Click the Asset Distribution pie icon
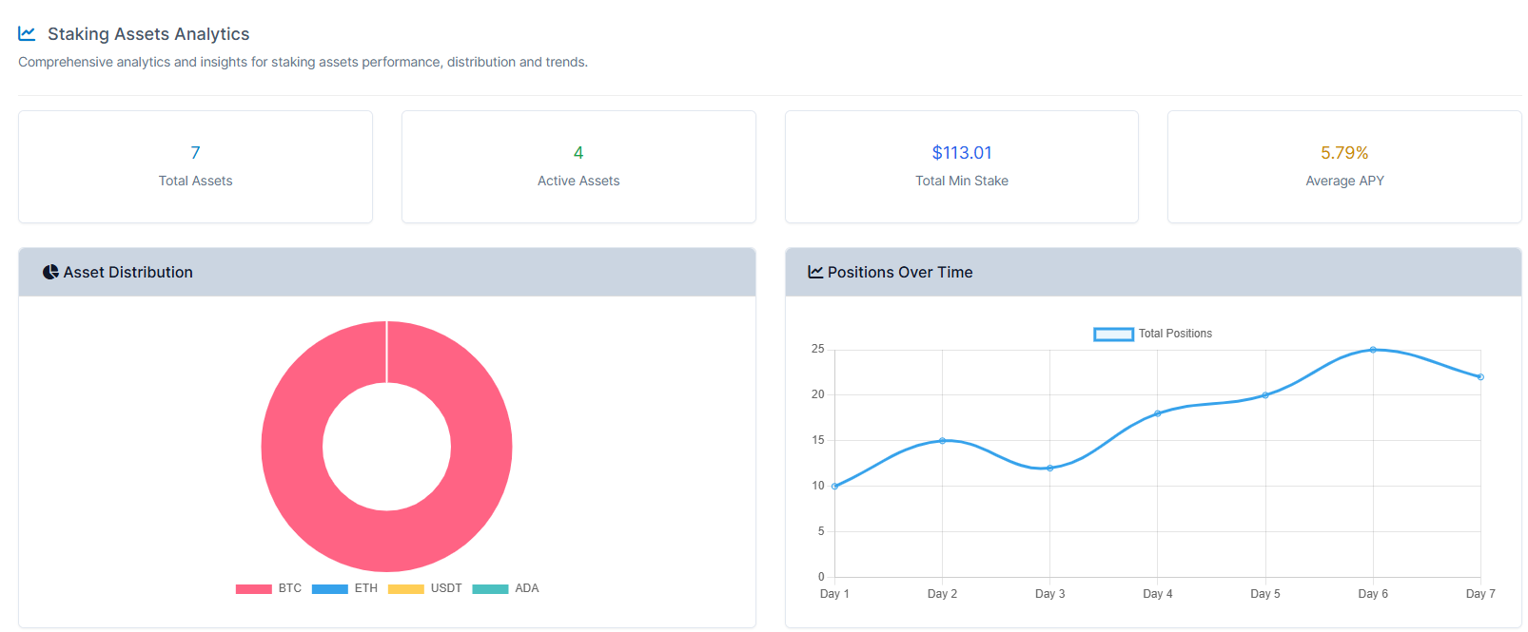The image size is (1528, 632). [50, 273]
